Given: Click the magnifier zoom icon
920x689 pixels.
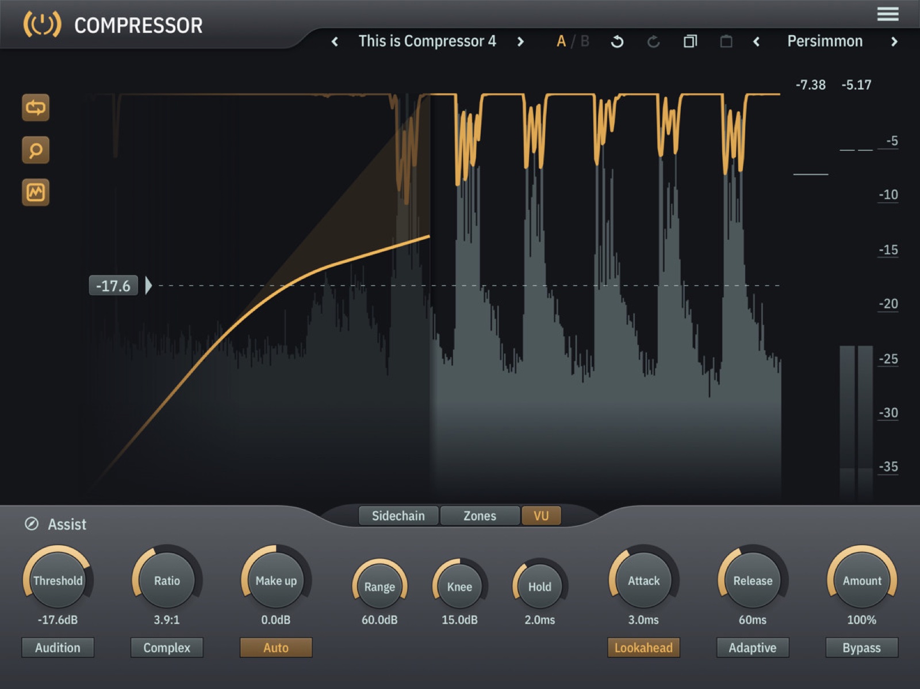Looking at the screenshot, I should [36, 150].
